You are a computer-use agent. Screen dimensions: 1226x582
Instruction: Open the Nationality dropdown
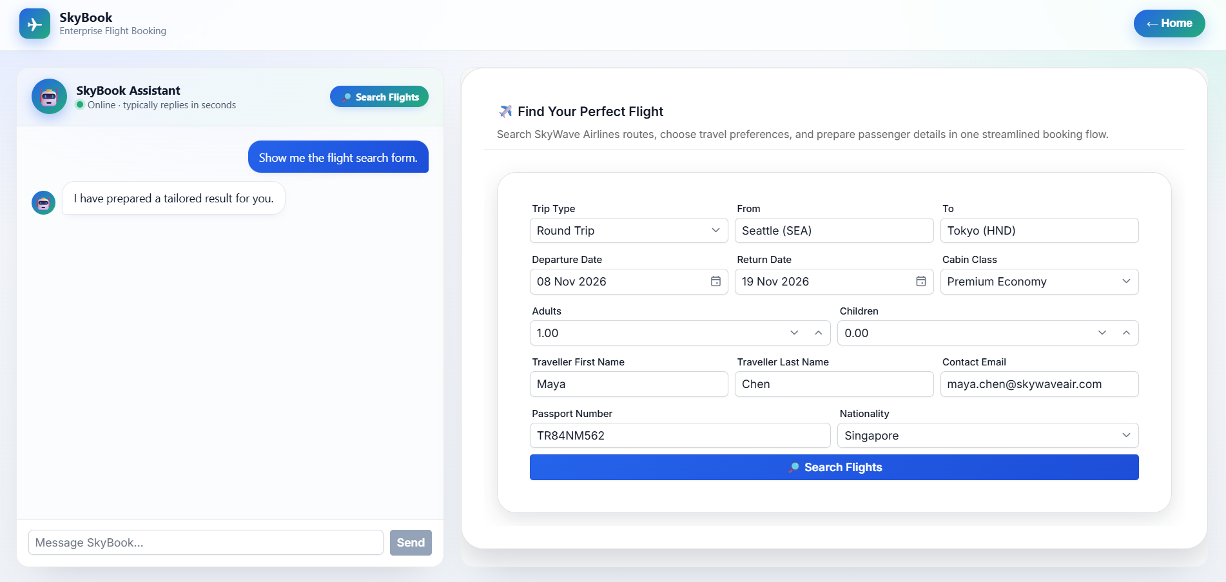click(988, 436)
